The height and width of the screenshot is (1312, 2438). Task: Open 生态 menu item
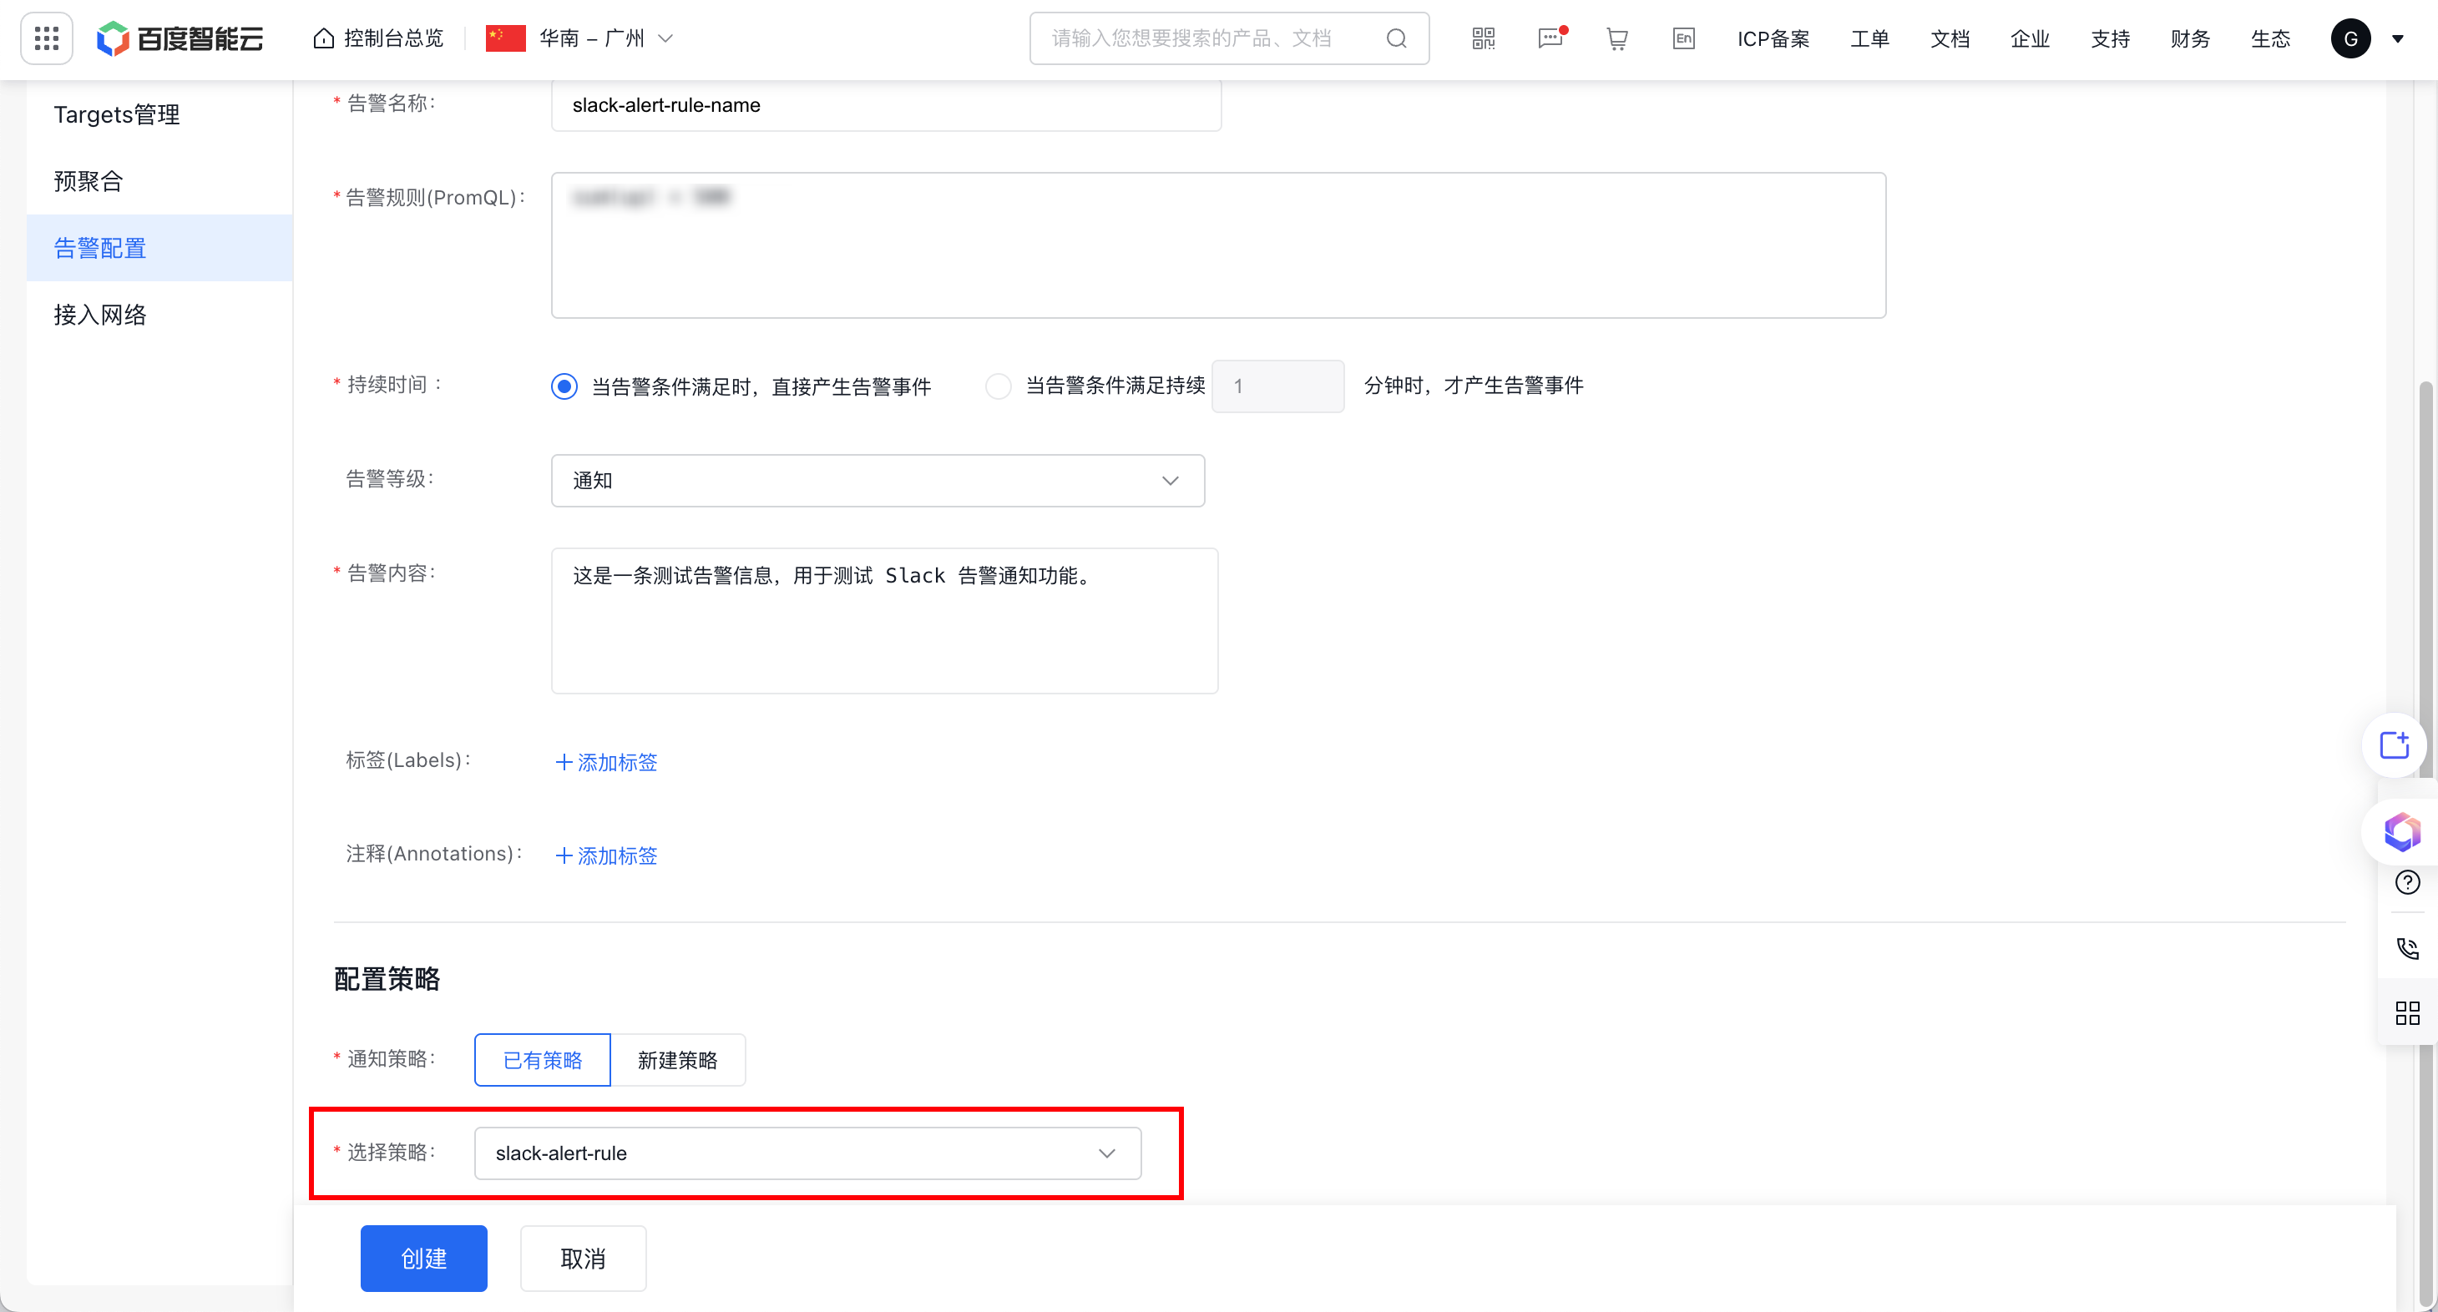click(2269, 38)
